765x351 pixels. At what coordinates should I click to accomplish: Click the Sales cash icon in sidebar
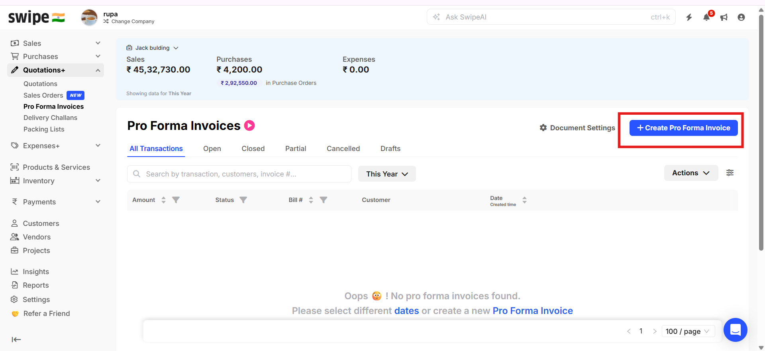(x=15, y=43)
